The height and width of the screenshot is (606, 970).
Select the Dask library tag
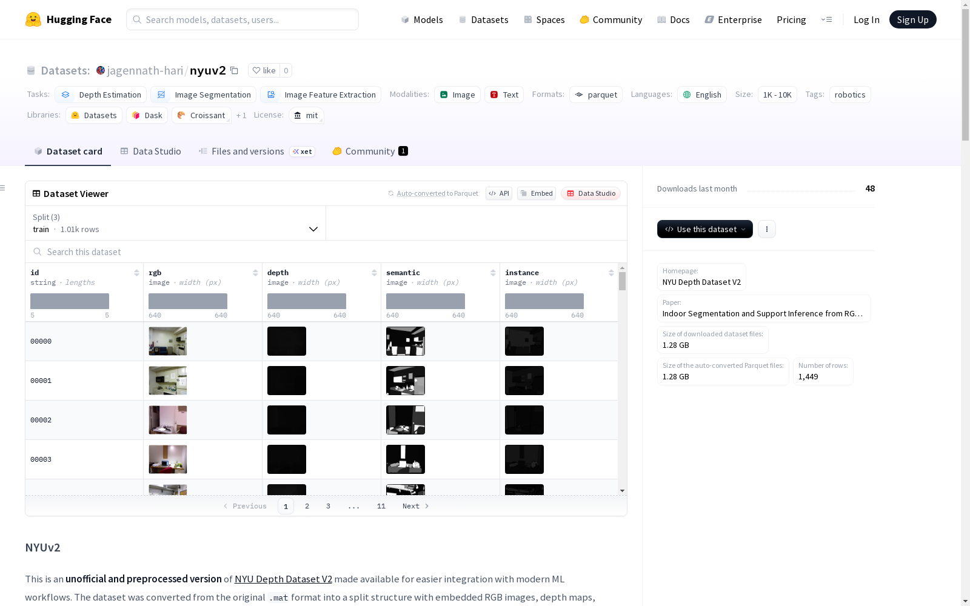coord(147,115)
